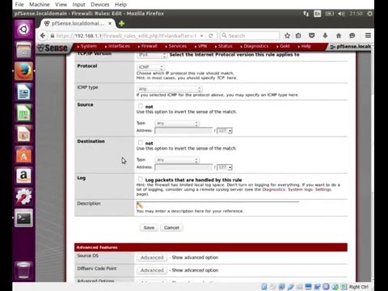Screen dimensions: 388x291
Task: Open Firefox chat bubble icon
Action: (x=352, y=36)
